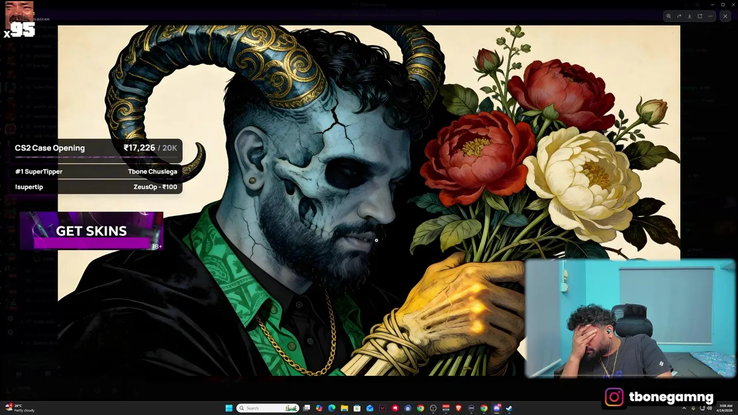Switch to Discord in the taskbar
Viewport: 738px width, 415px height.
pos(496,408)
